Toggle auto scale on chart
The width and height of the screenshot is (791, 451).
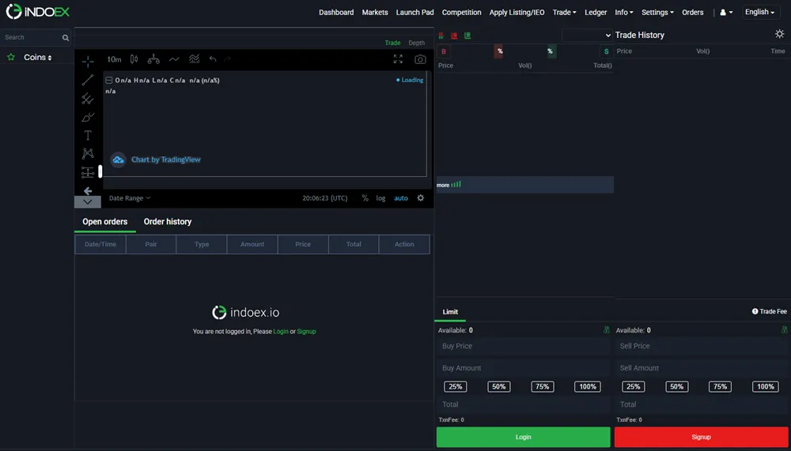[x=401, y=198]
